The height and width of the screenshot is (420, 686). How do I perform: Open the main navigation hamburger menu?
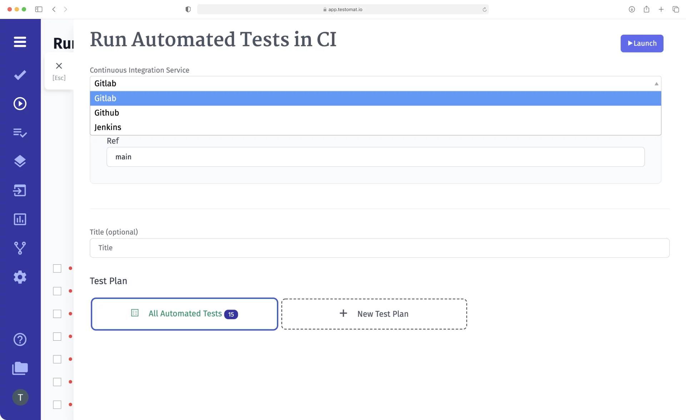click(20, 42)
